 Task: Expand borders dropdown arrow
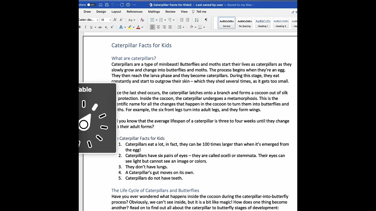(x=204, y=27)
